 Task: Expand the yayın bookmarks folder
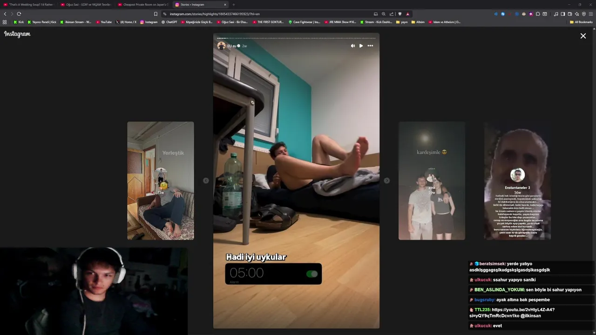(x=402, y=22)
